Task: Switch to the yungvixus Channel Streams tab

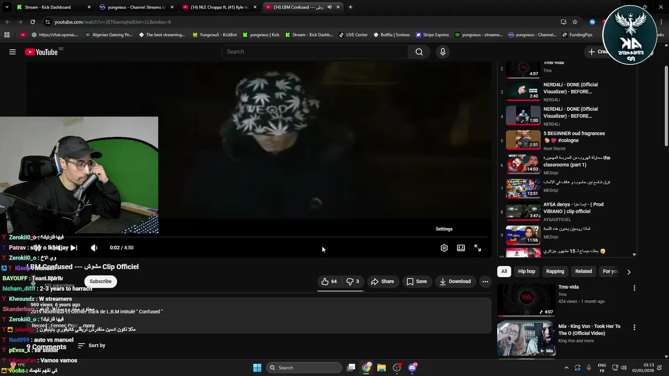Action: pos(136,7)
